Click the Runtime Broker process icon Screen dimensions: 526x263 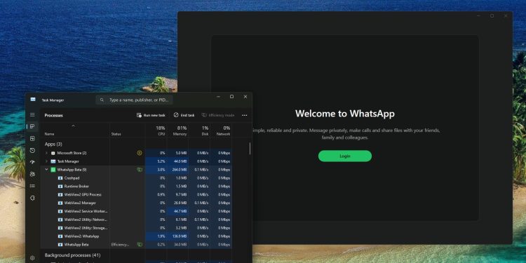pyautogui.click(x=60, y=186)
